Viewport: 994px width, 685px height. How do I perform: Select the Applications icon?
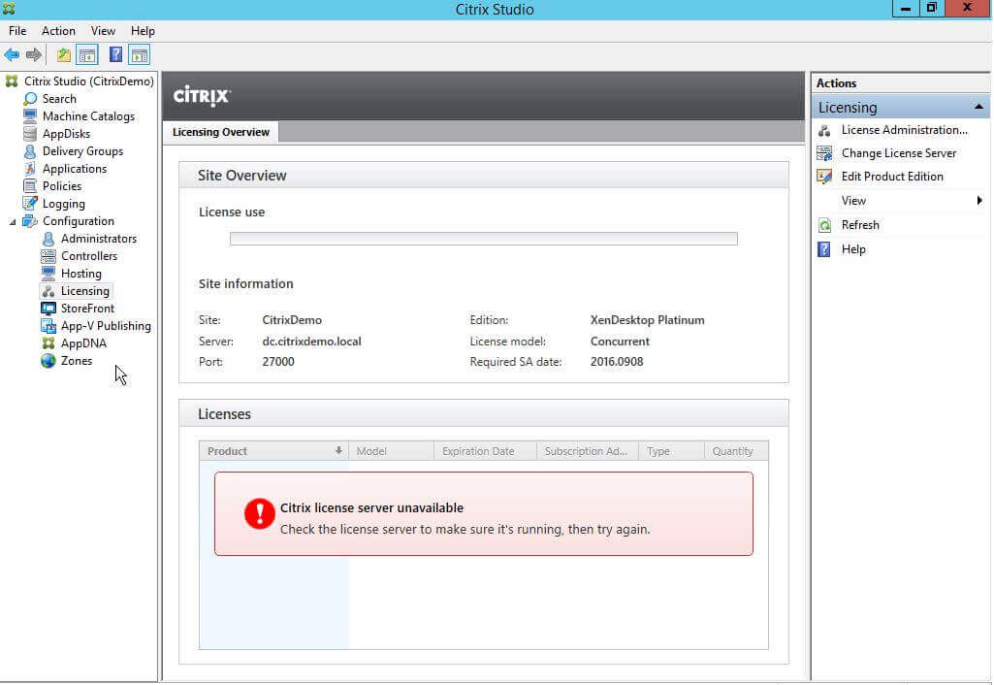tap(30, 169)
